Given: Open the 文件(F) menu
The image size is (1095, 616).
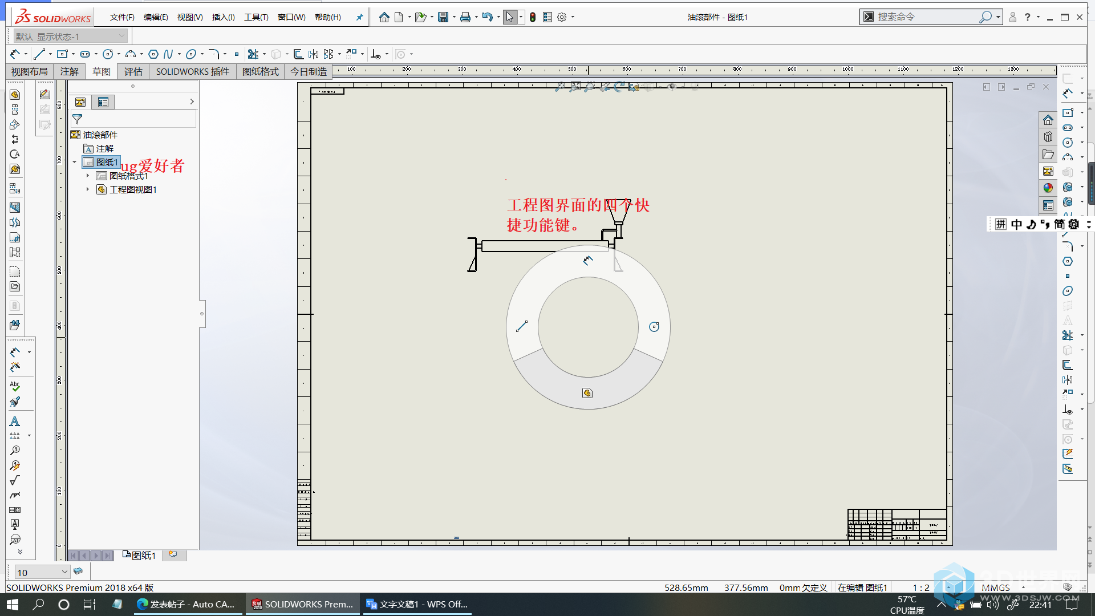Looking at the screenshot, I should [122, 17].
